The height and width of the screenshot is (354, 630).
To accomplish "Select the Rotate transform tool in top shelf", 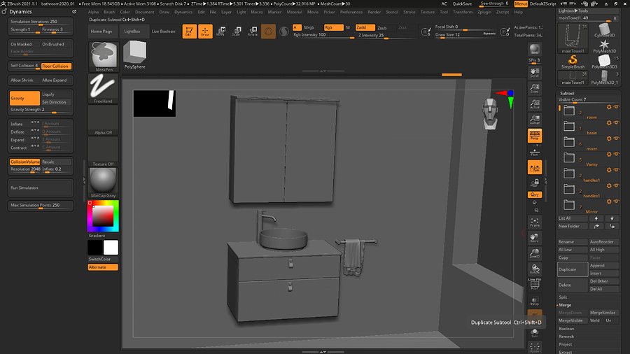I will click(x=252, y=31).
